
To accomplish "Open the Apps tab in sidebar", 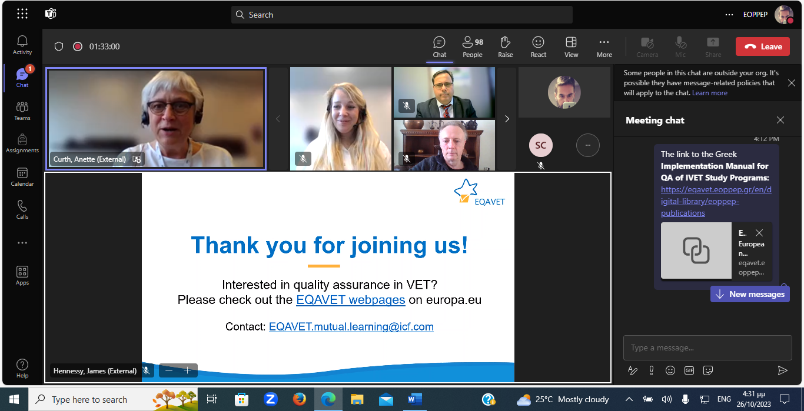I will [x=22, y=275].
